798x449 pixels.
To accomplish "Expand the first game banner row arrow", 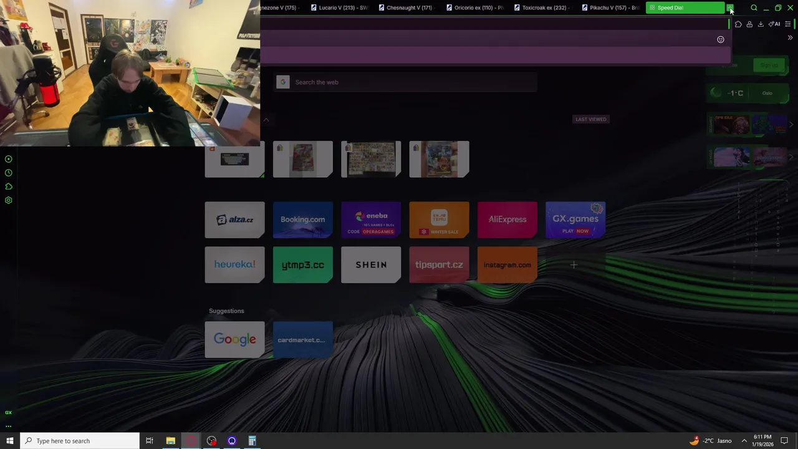I will (x=791, y=125).
